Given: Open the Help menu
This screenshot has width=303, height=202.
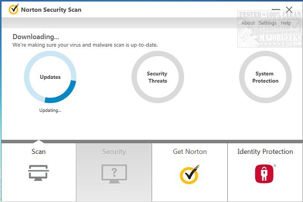Looking at the screenshot, I should click(x=286, y=23).
